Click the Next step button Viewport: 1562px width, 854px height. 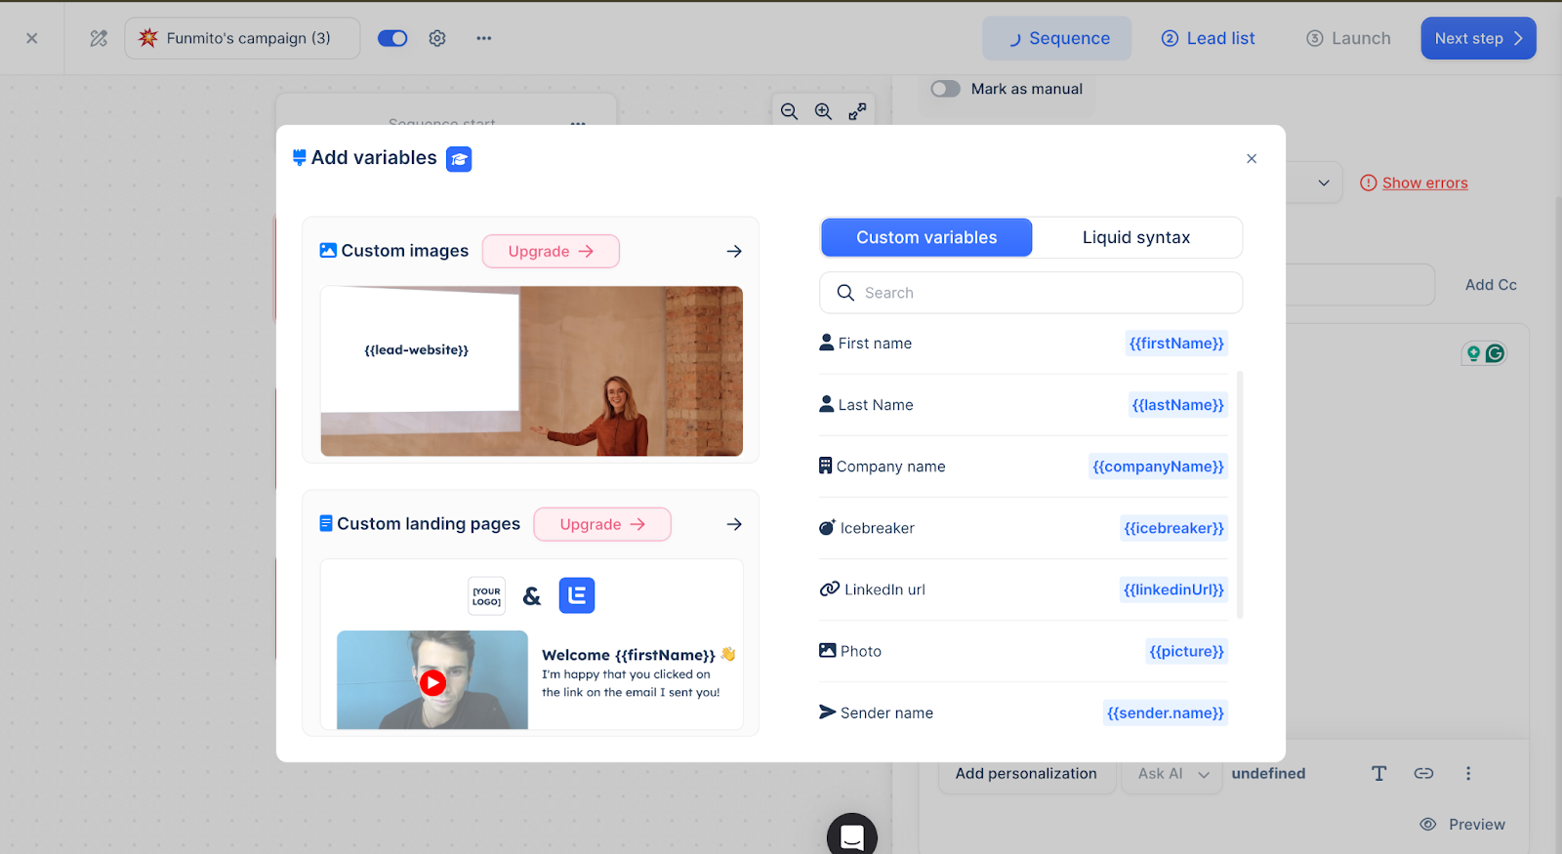pyautogui.click(x=1477, y=38)
